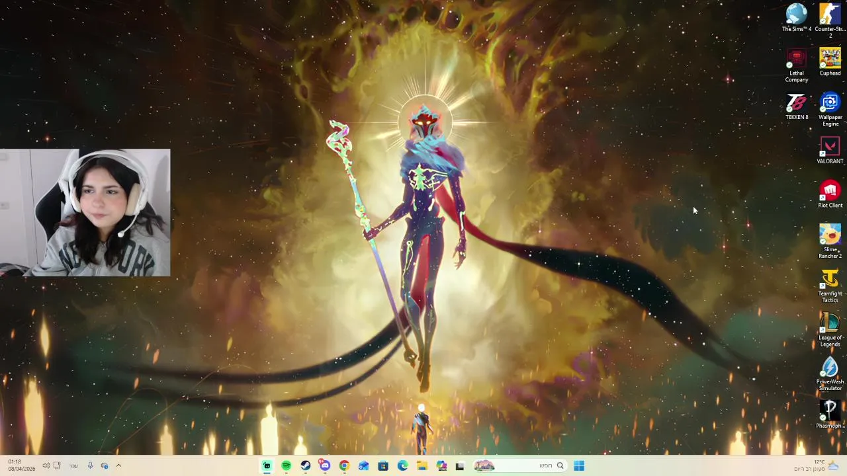Open Steam from the taskbar
The image size is (847, 476).
(306, 466)
